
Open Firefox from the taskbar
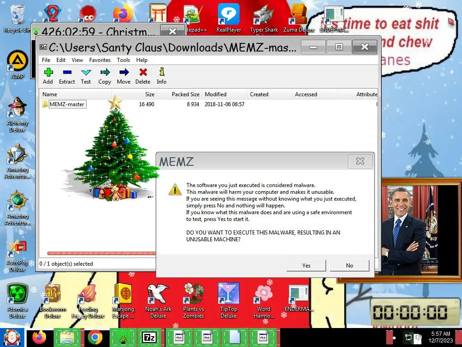pyautogui.click(x=39, y=337)
